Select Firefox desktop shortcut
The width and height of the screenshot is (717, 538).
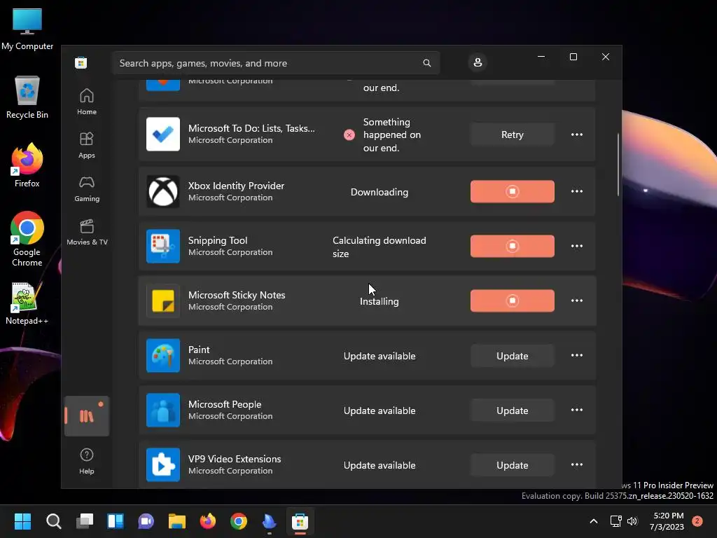[27, 165]
